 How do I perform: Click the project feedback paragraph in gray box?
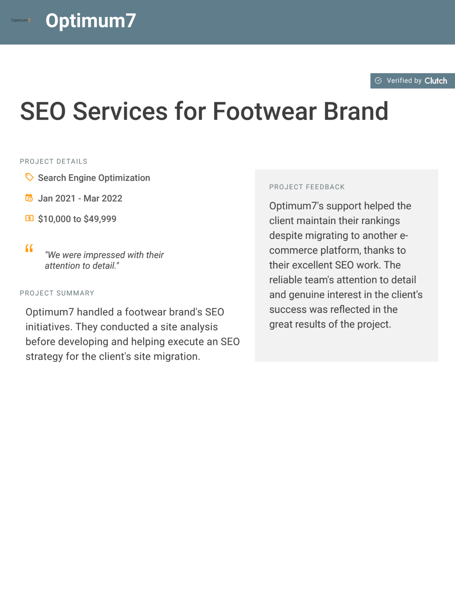(346, 265)
